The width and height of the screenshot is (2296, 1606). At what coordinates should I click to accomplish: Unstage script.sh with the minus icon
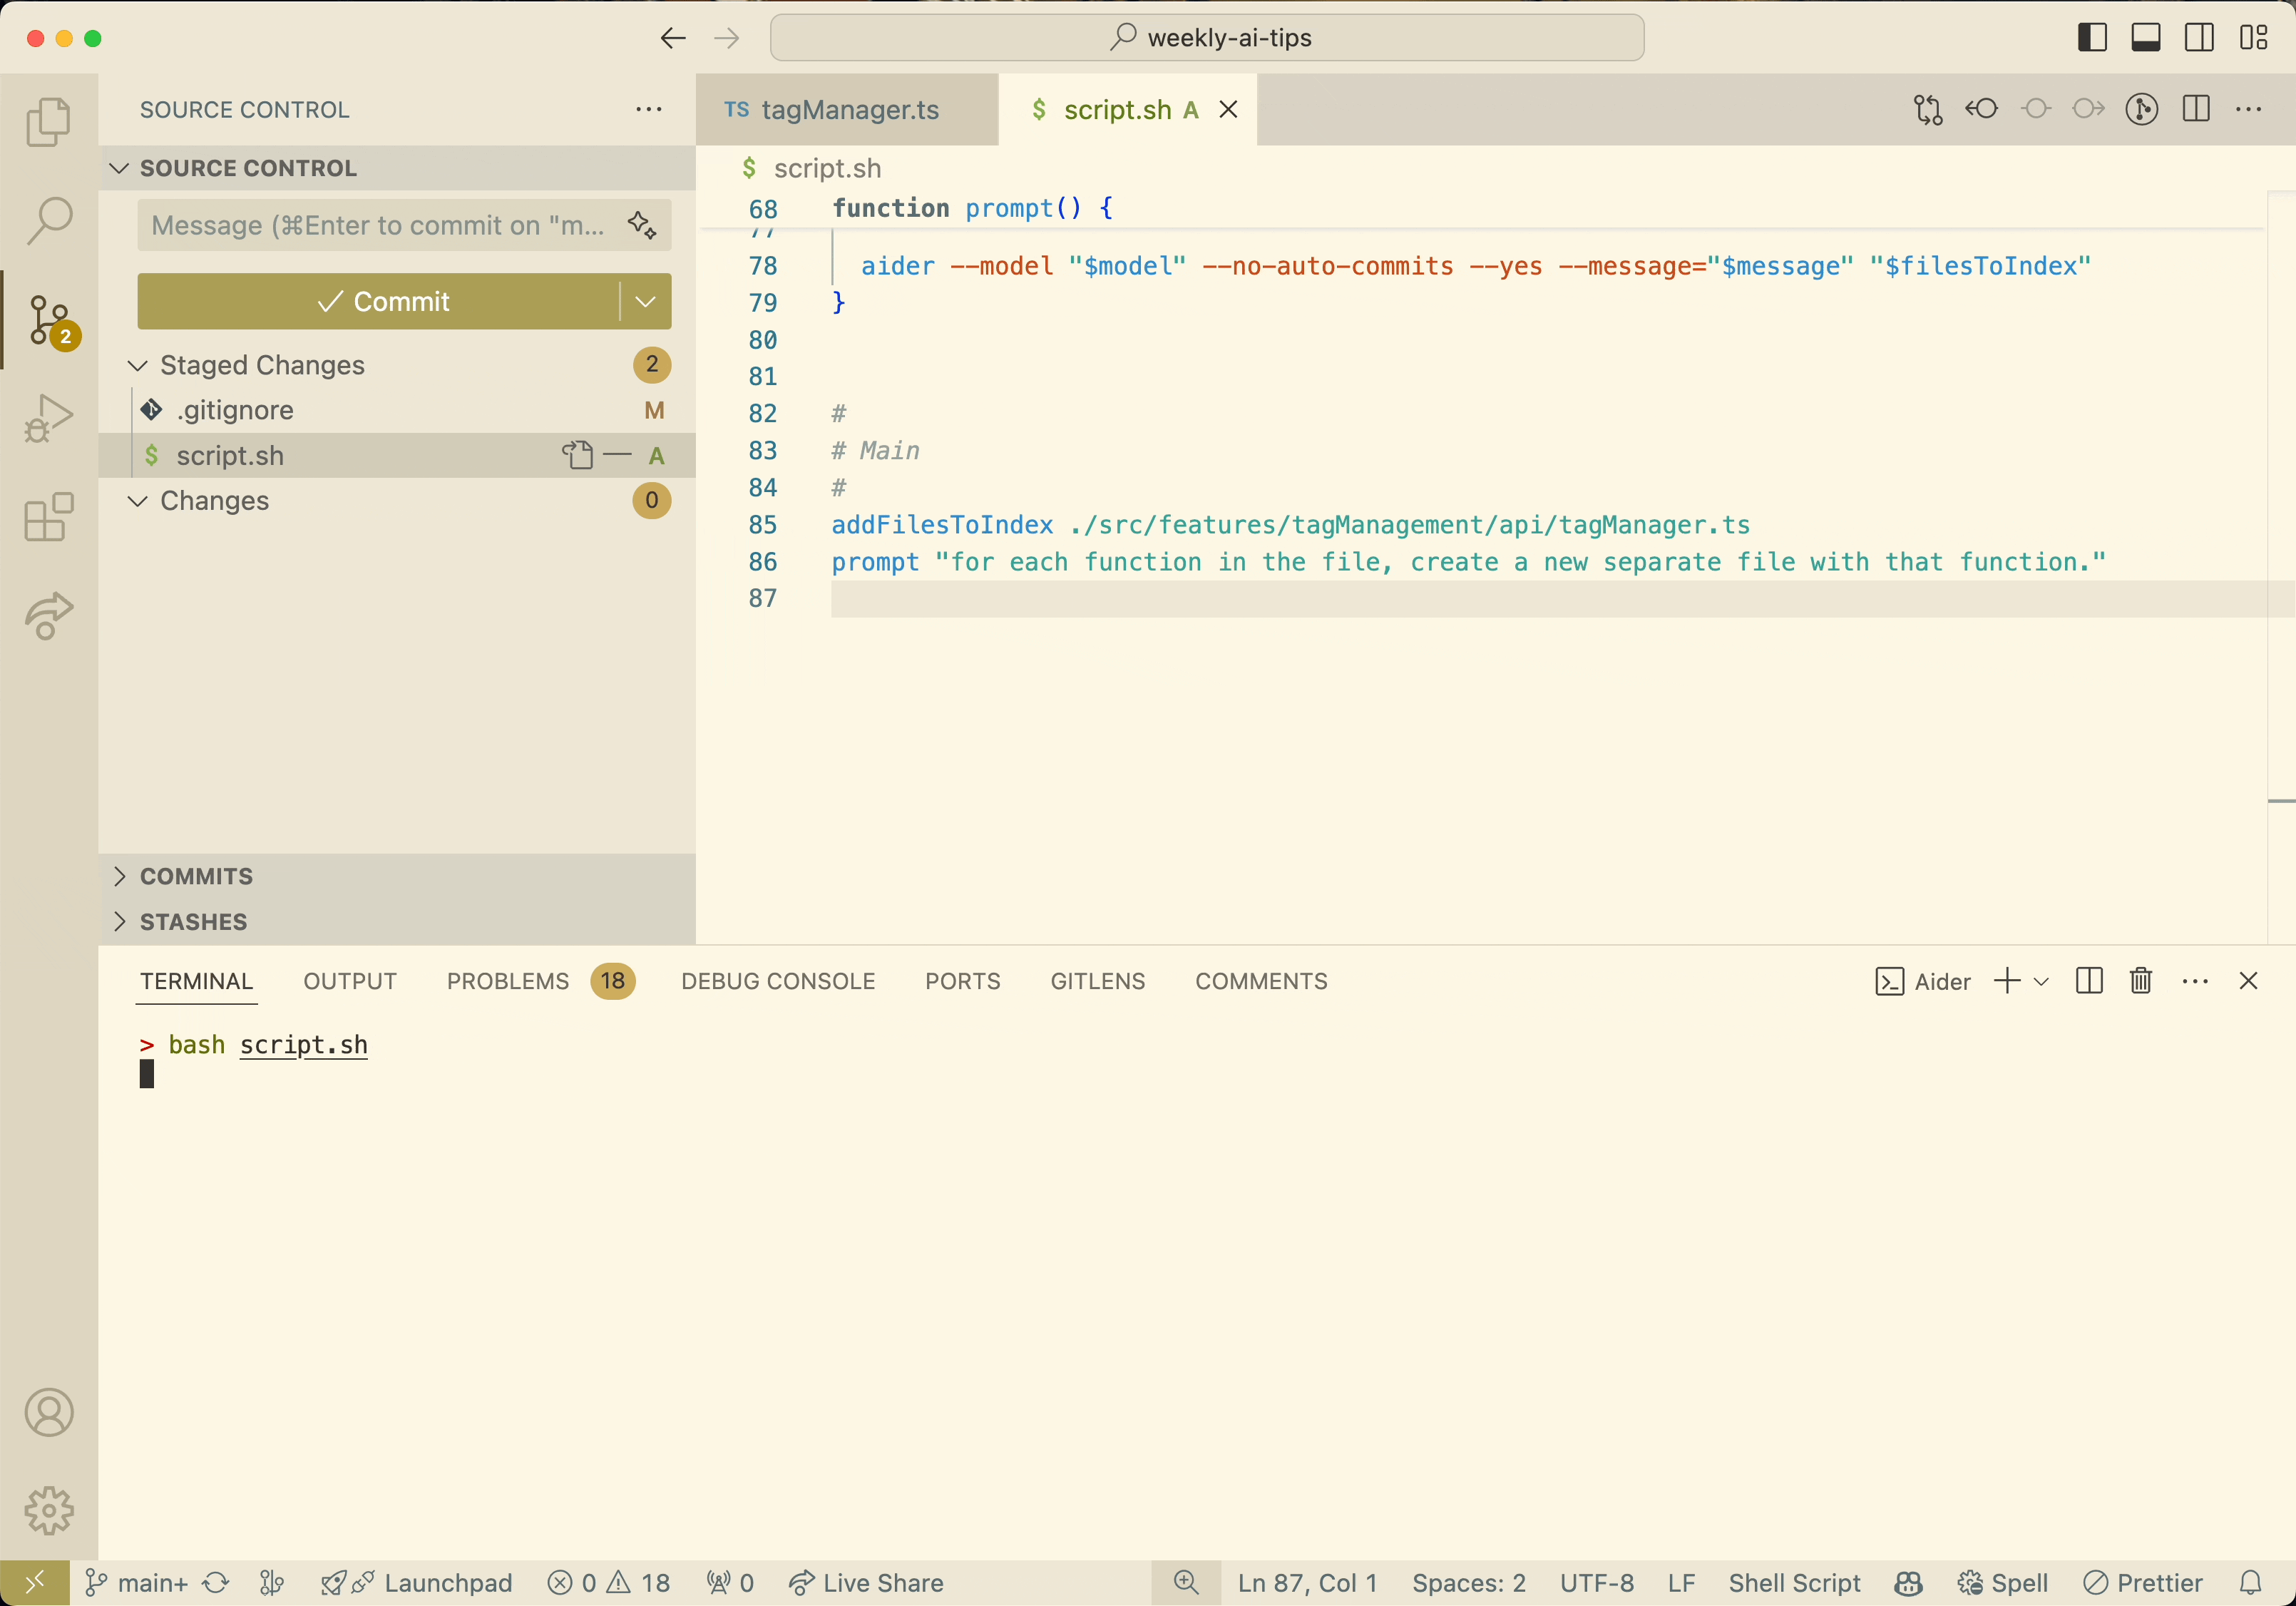point(618,456)
